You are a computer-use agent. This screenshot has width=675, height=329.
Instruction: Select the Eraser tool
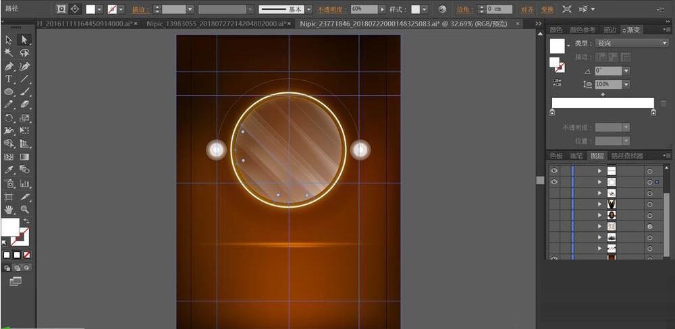coord(24,104)
